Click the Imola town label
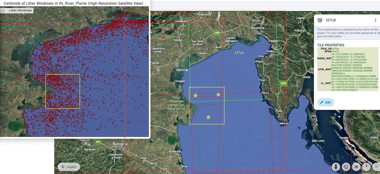 143,158
